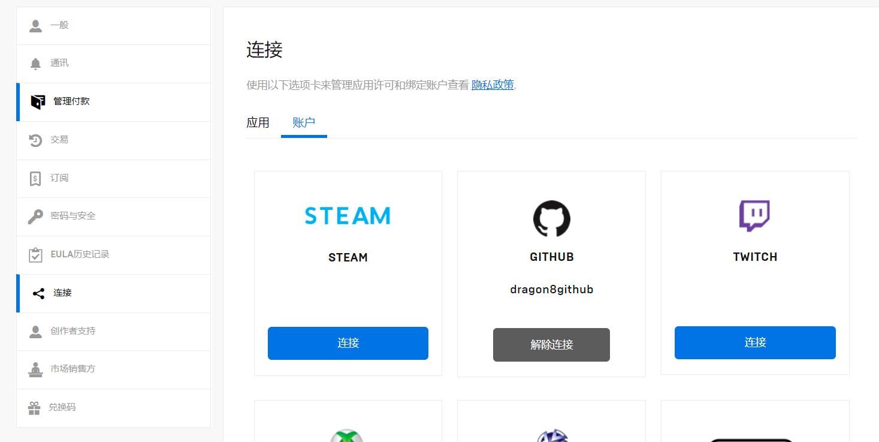The image size is (879, 442).
Task: Click the person icon beside 一般
Action: tap(35, 26)
